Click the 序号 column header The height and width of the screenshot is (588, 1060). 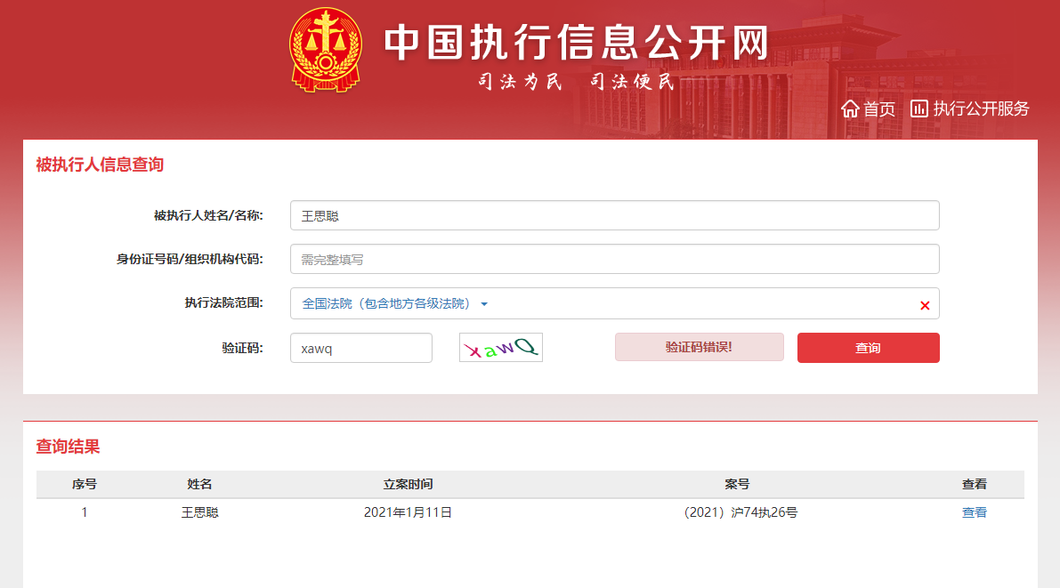coord(84,484)
